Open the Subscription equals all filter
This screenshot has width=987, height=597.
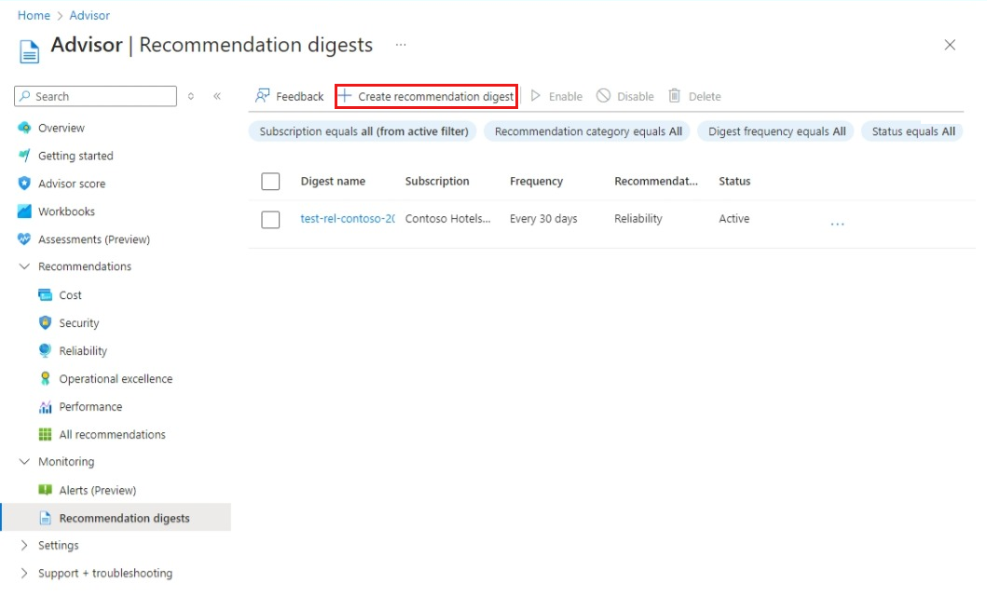pyautogui.click(x=363, y=131)
